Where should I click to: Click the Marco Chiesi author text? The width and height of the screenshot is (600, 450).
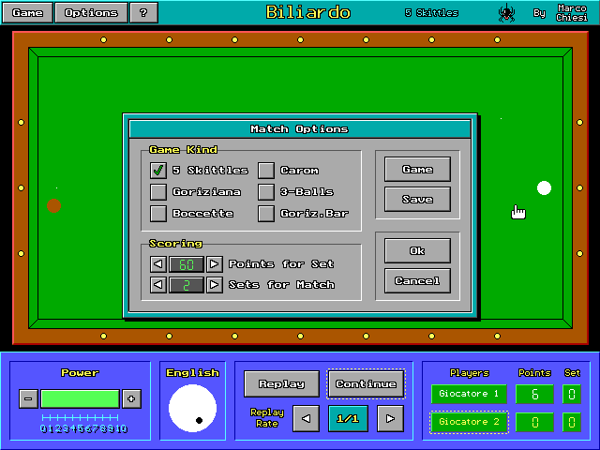pyautogui.click(x=572, y=12)
